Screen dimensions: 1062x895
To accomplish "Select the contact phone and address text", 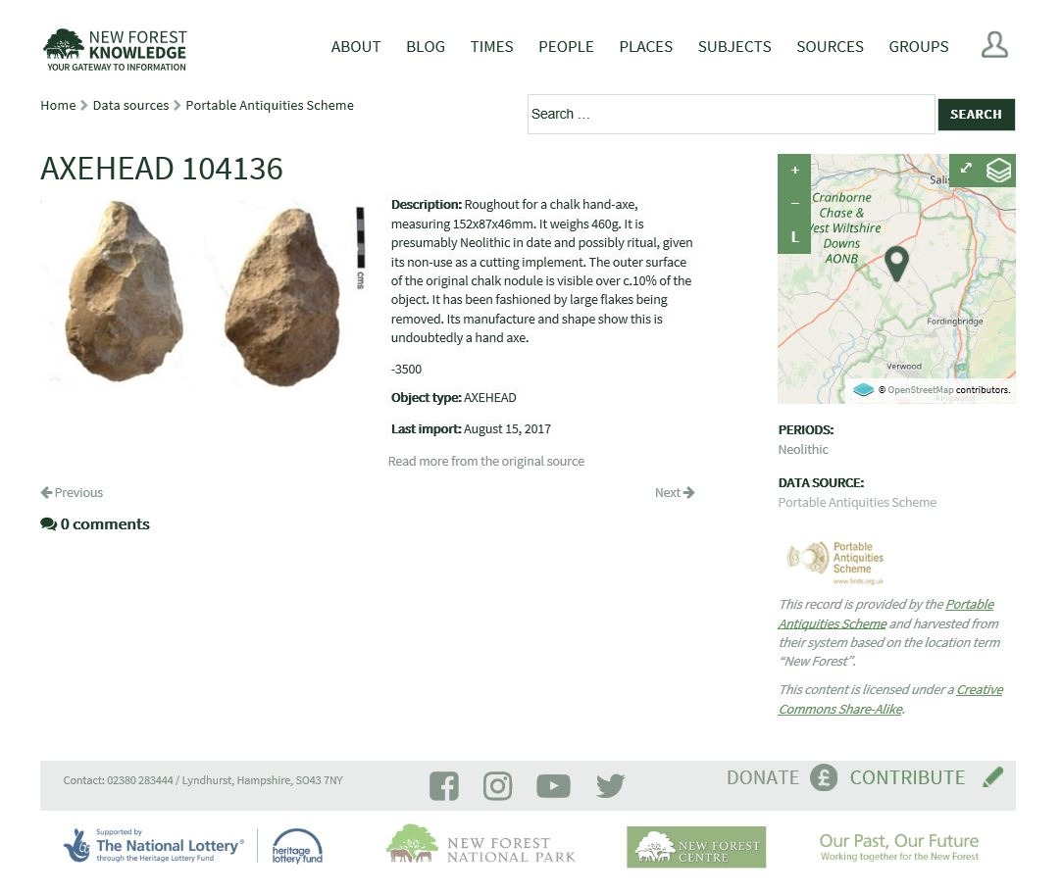I will [x=203, y=780].
